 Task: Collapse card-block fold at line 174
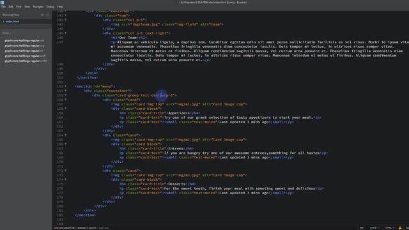coord(65,180)
